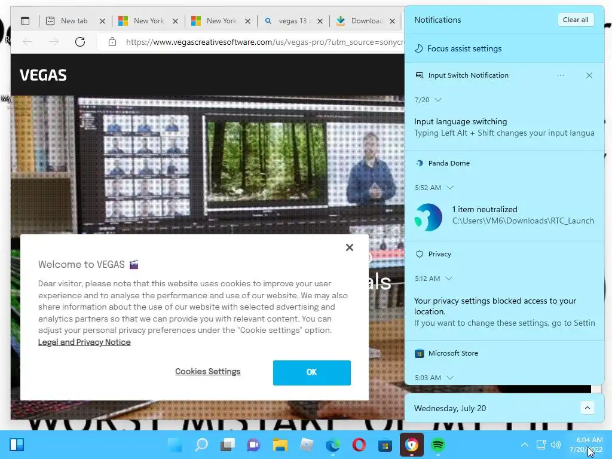Click the forward navigation arrow
The width and height of the screenshot is (612, 459).
tap(53, 42)
